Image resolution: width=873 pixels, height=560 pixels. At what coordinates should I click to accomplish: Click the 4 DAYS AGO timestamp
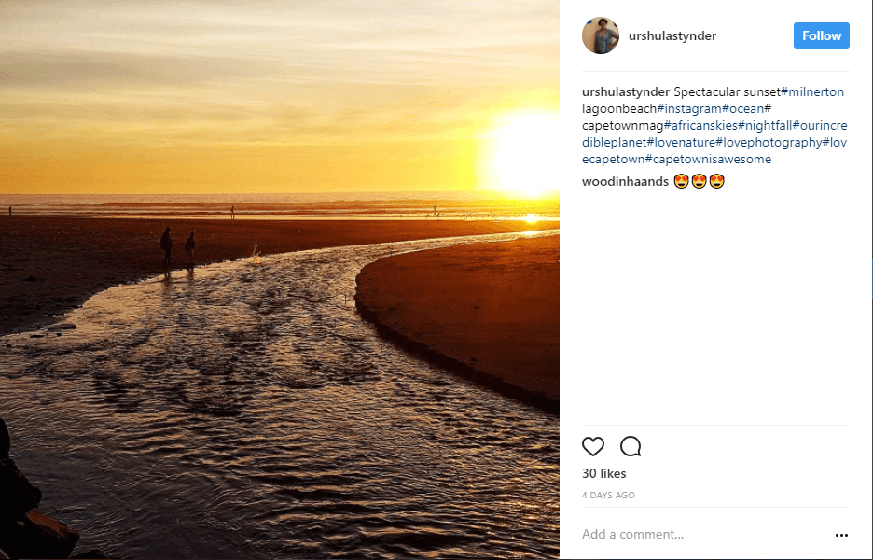pos(608,495)
